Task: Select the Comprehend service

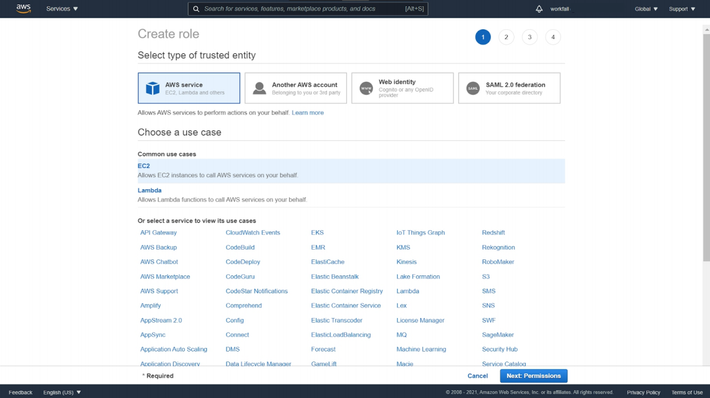Action: click(244, 305)
